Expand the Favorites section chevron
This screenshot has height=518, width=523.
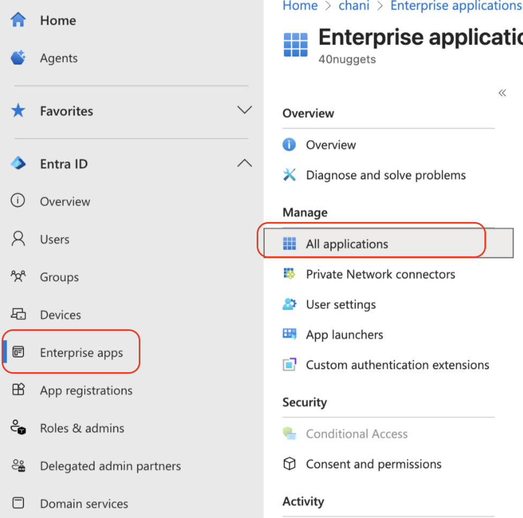(244, 110)
